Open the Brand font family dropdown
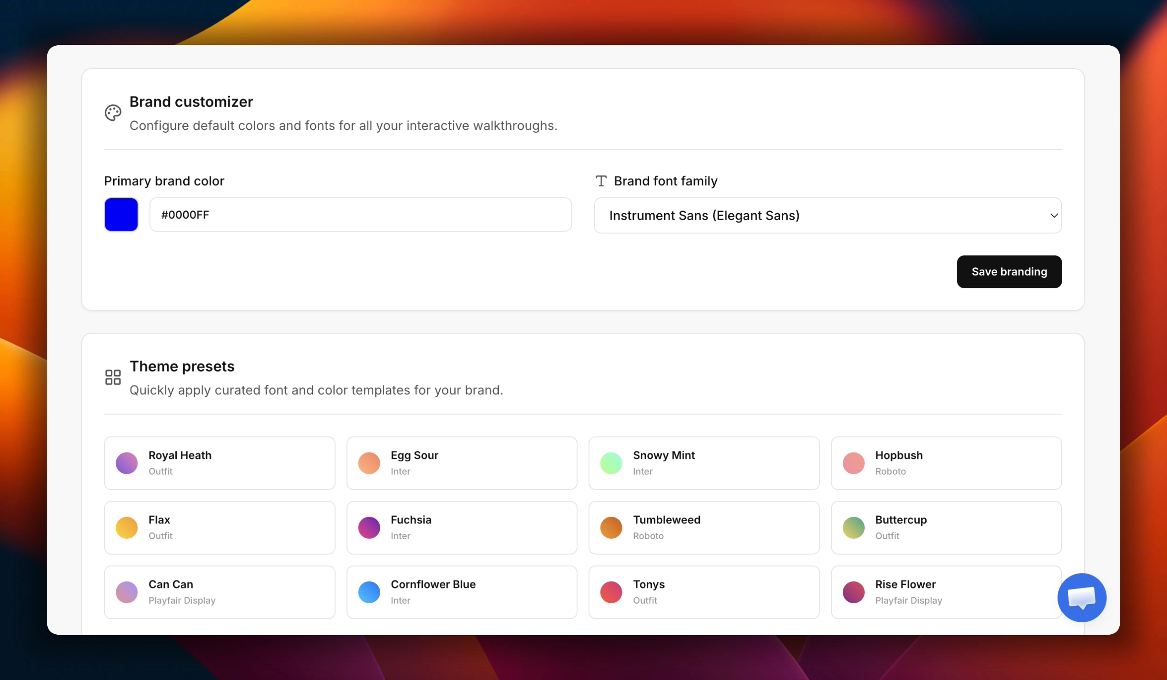This screenshot has height=680, width=1167. tap(828, 216)
